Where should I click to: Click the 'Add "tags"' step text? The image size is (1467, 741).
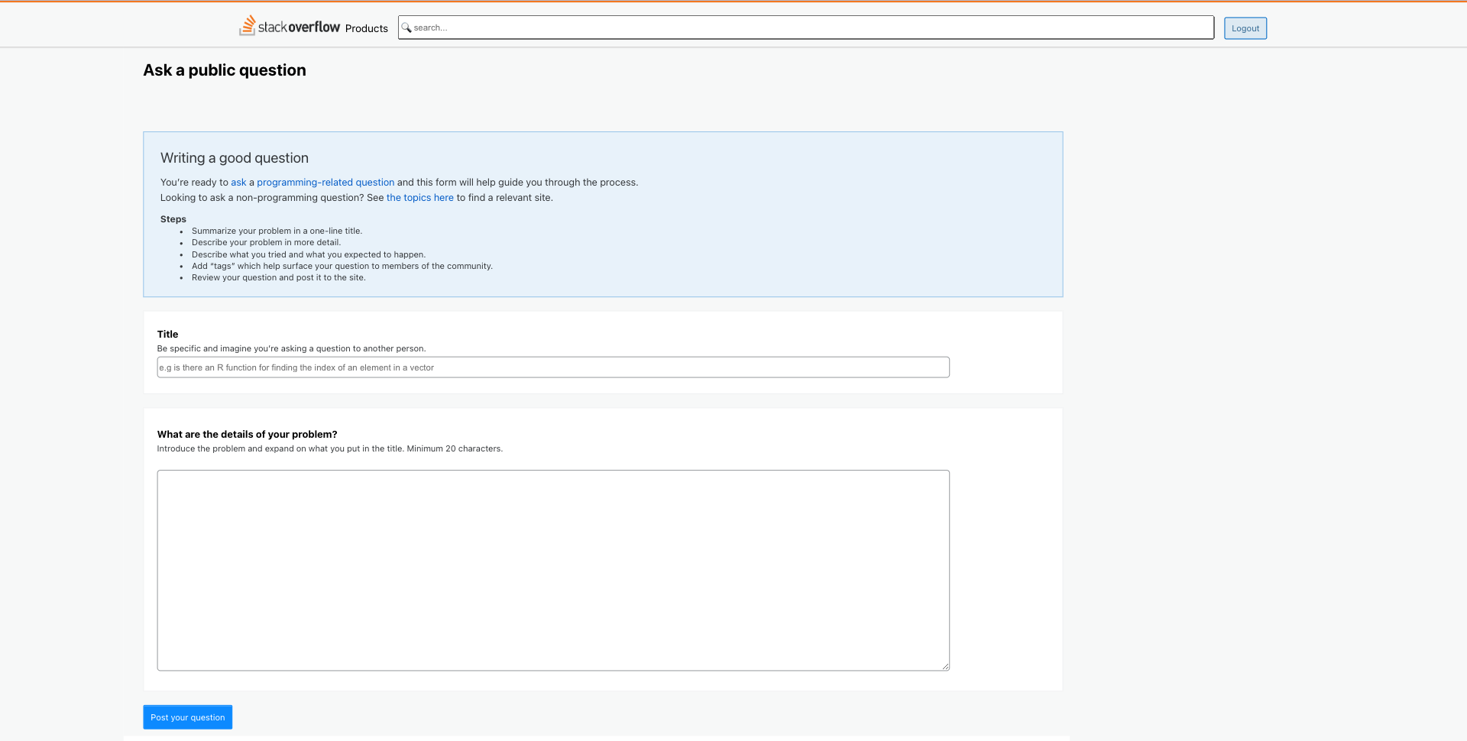342,266
